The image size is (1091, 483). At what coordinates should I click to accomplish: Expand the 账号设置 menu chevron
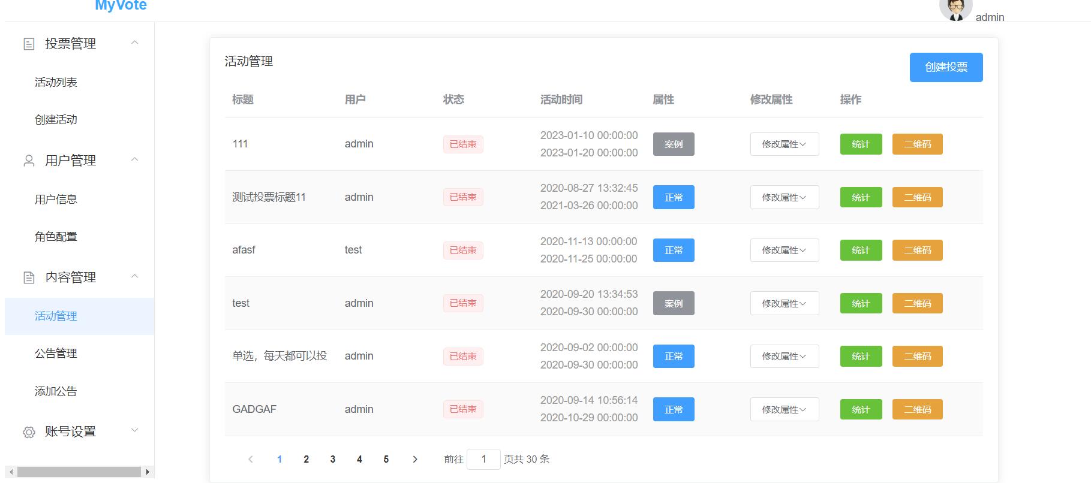click(135, 430)
